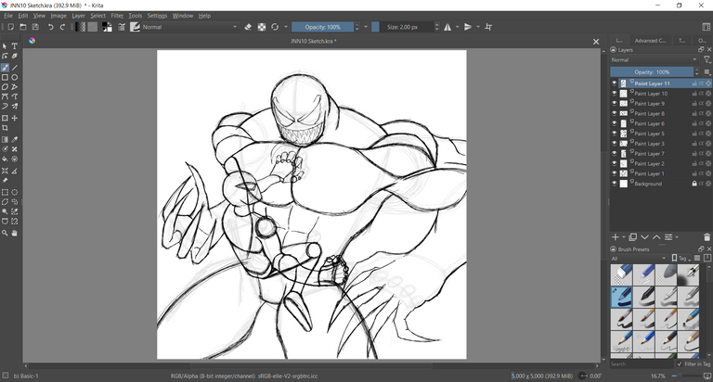Select the Text tool in toolbox
713x382 pixels.
(x=15, y=46)
